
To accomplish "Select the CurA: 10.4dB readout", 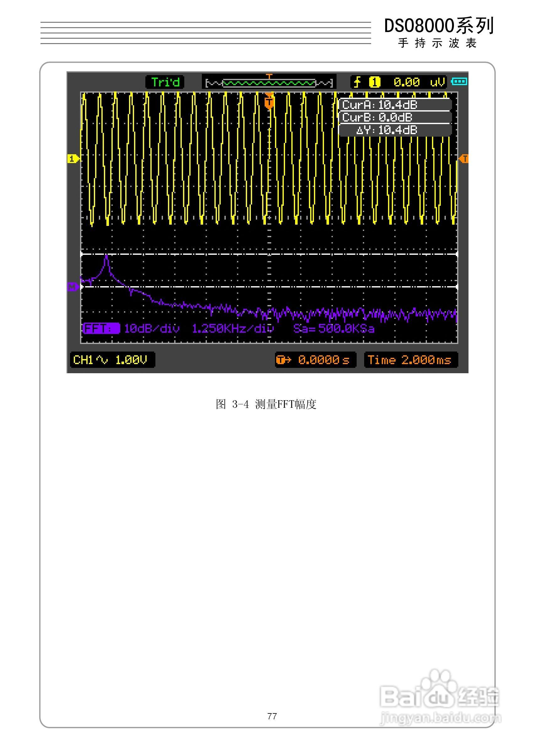I will [x=395, y=105].
